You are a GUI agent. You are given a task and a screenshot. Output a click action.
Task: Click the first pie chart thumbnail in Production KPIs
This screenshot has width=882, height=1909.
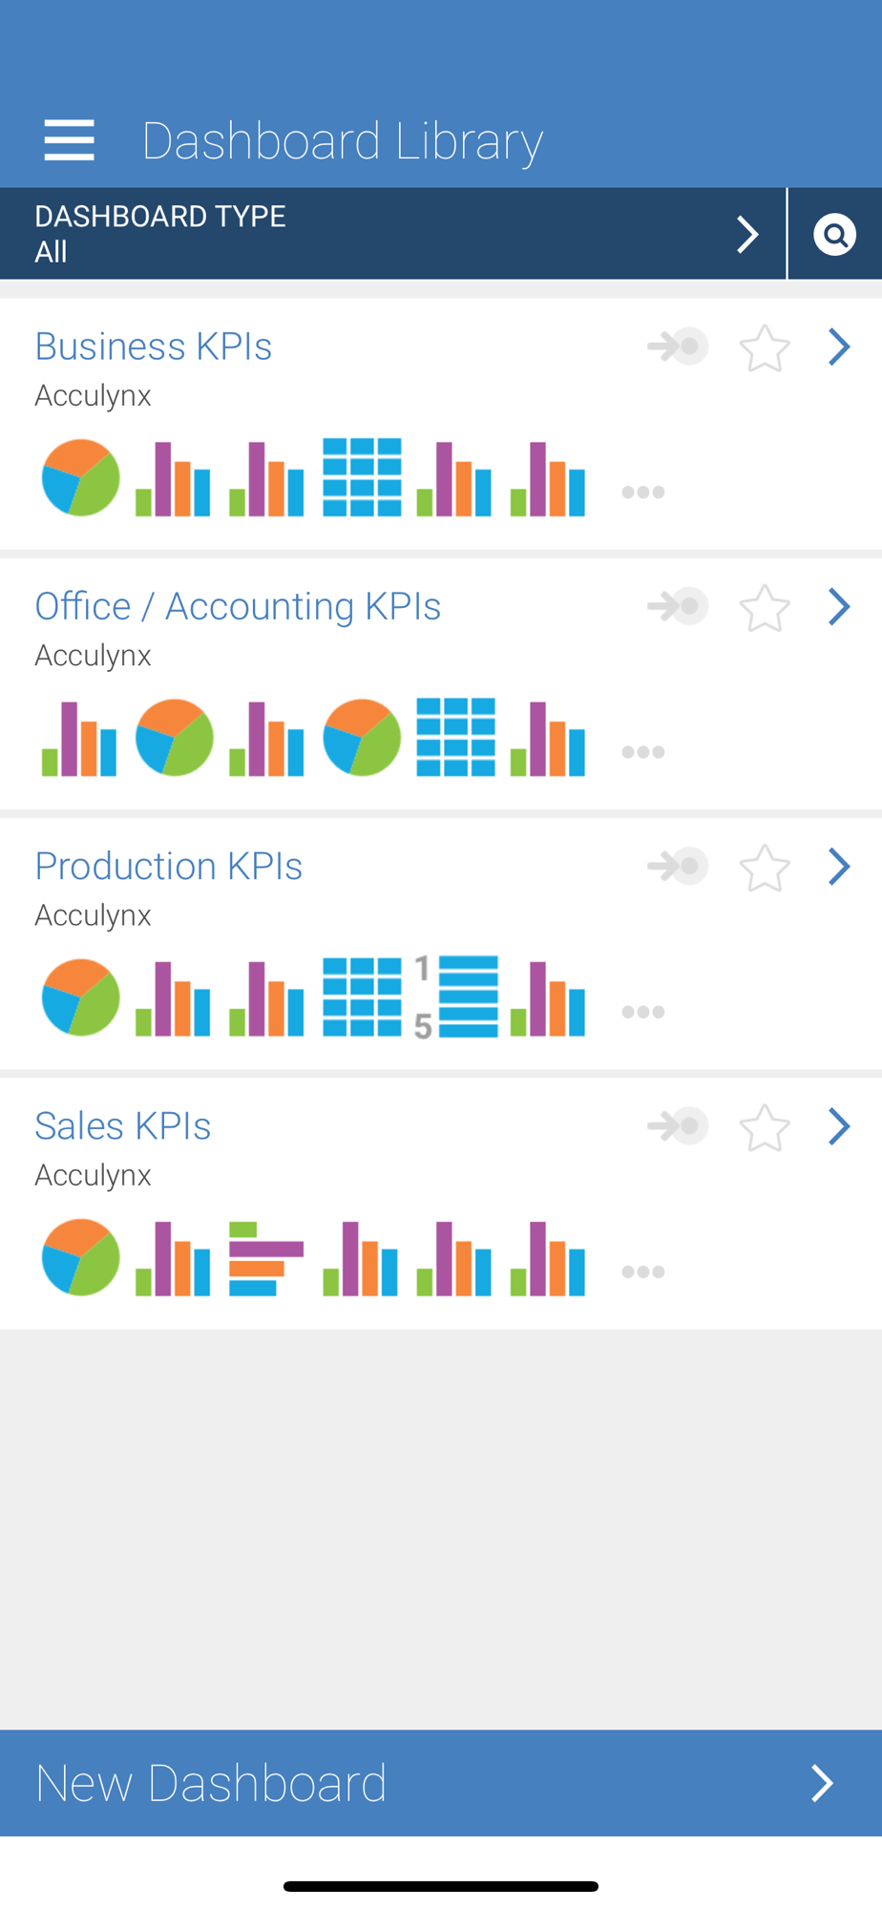[x=81, y=997]
